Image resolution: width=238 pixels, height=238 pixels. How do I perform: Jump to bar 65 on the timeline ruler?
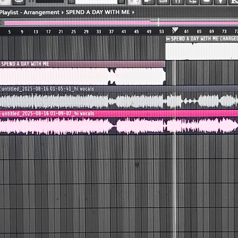(199, 31)
